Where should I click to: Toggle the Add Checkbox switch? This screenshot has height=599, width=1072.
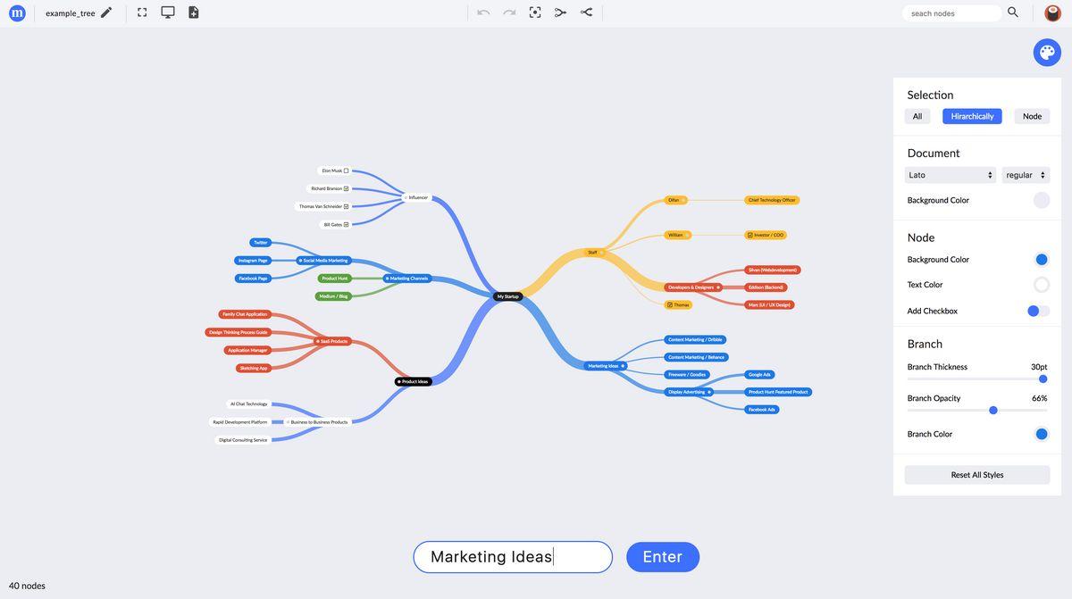1038,311
